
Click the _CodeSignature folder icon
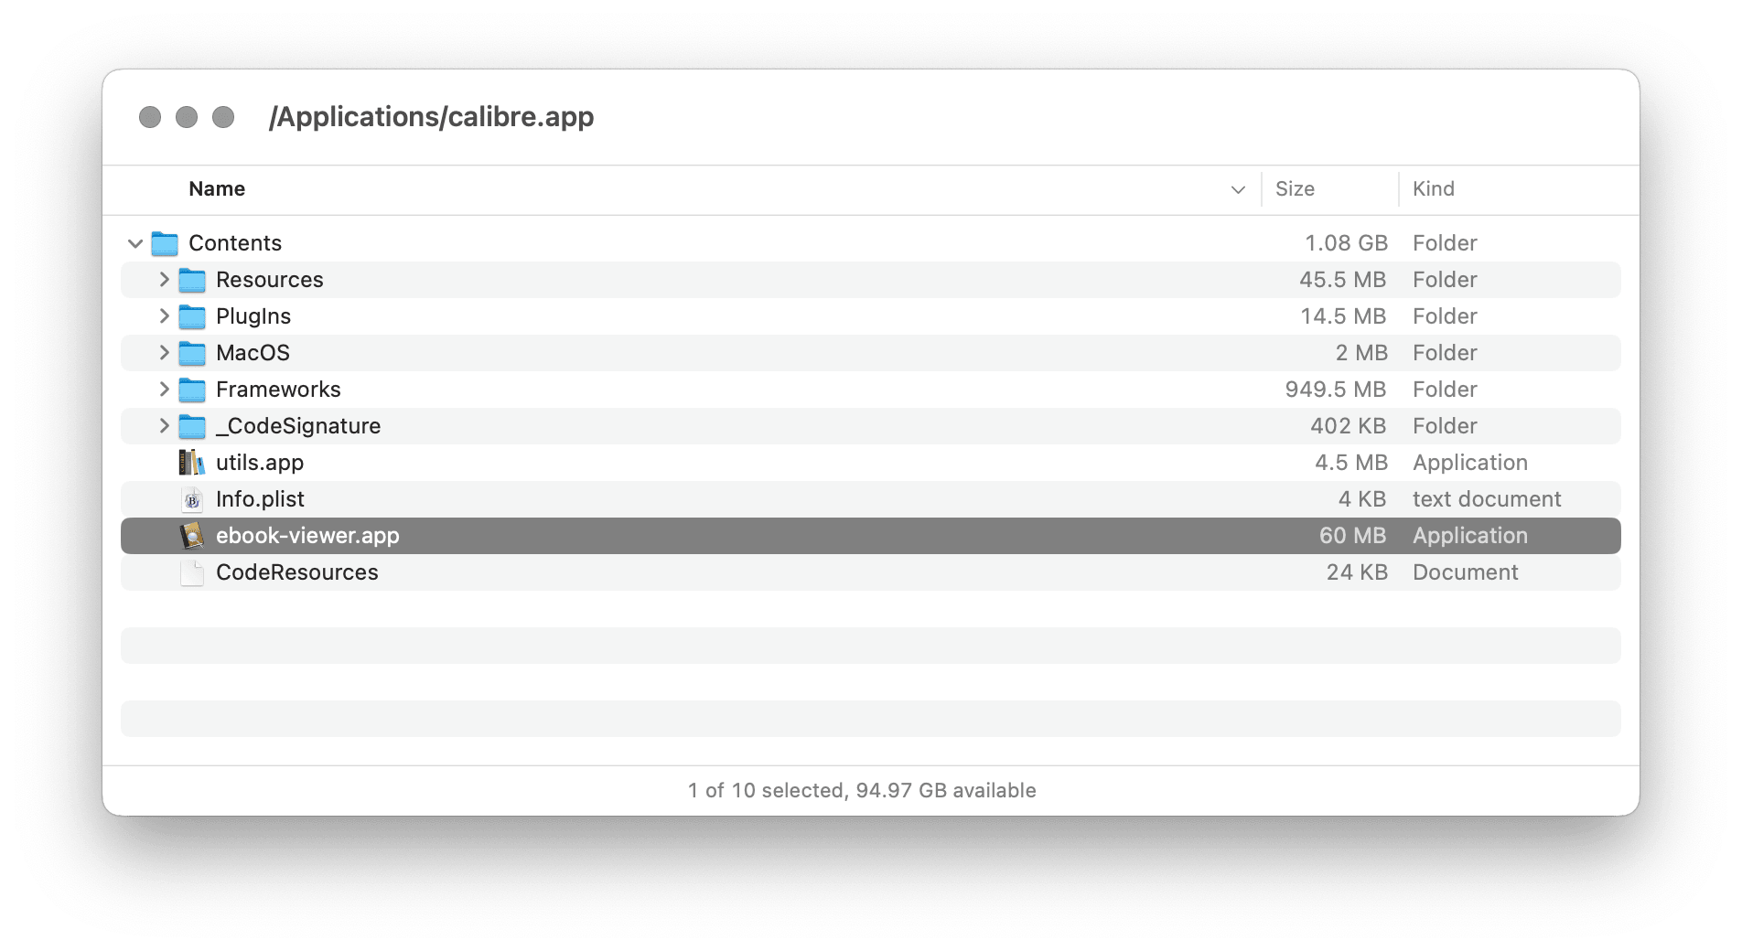pos(192,426)
